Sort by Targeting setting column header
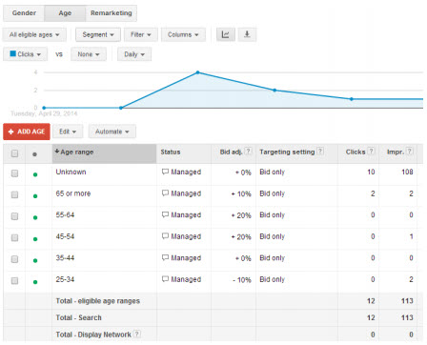The width and height of the screenshot is (427, 345). 287,152
